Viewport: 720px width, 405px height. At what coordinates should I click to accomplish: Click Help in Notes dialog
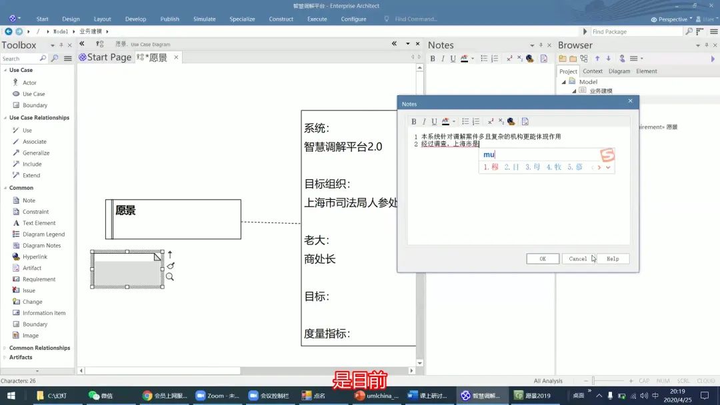[613, 258]
